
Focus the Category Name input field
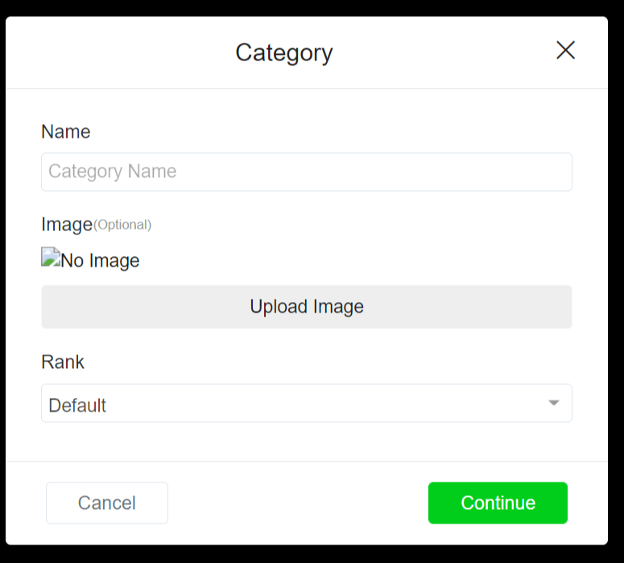click(307, 172)
